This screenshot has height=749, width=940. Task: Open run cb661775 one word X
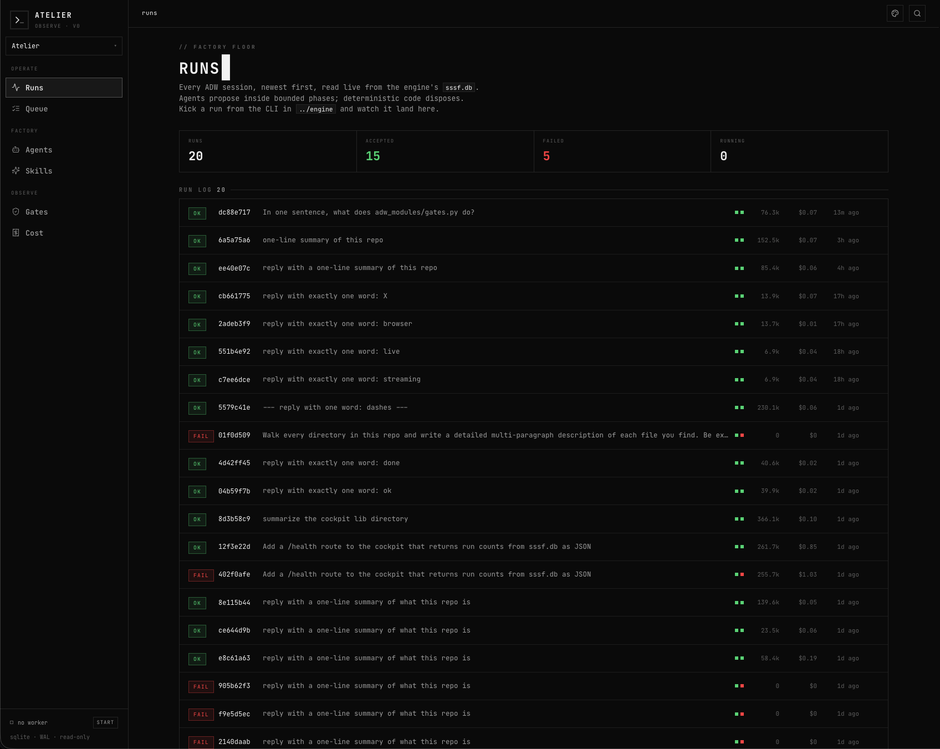tap(534, 296)
